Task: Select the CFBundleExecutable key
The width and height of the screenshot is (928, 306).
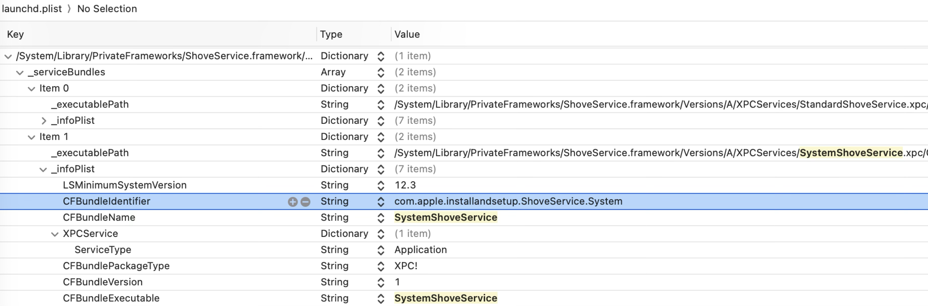Action: 111,298
